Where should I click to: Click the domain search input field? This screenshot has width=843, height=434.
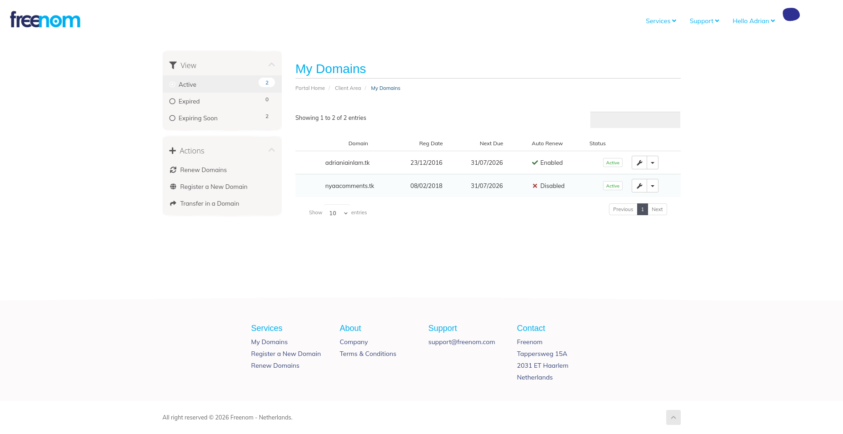(635, 120)
